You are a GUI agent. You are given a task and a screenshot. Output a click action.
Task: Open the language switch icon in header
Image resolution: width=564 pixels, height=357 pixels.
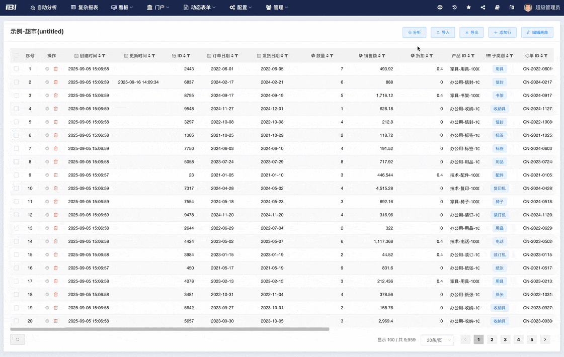click(x=512, y=8)
